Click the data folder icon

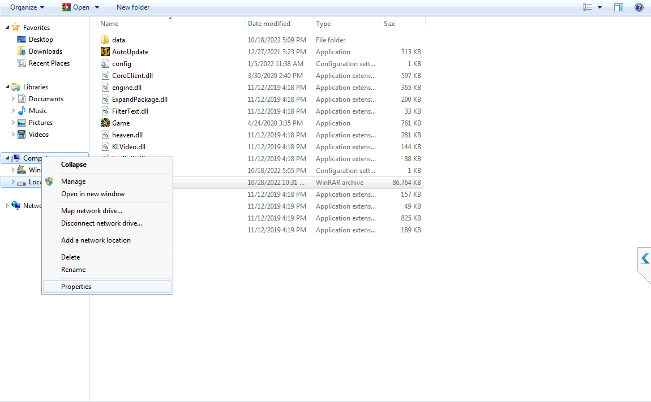tap(105, 40)
